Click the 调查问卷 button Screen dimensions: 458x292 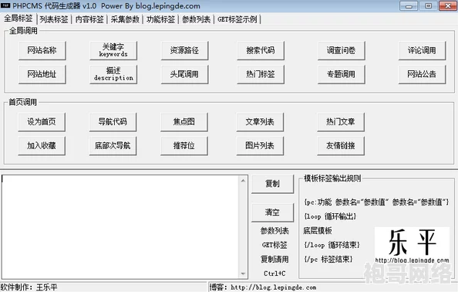coord(341,50)
